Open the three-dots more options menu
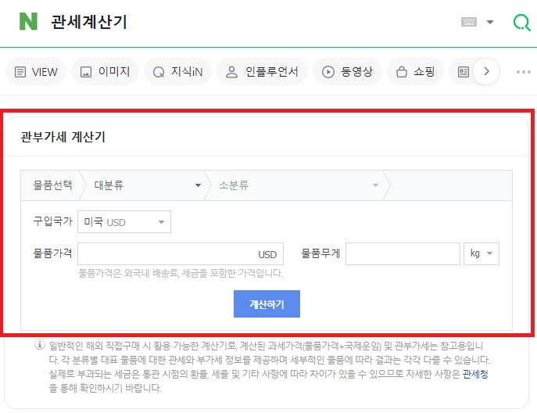This screenshot has width=537, height=413. click(523, 72)
